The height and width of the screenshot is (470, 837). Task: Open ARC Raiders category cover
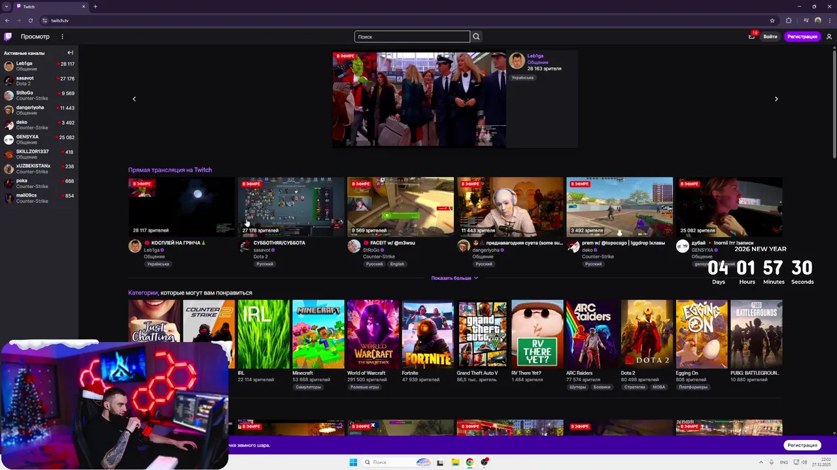(592, 334)
